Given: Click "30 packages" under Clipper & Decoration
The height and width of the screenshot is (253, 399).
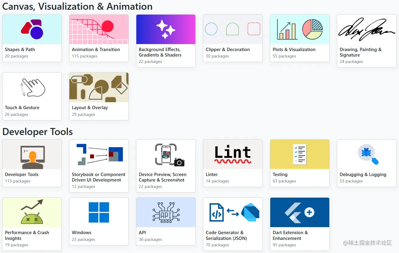Looking at the screenshot, I should [x=217, y=56].
